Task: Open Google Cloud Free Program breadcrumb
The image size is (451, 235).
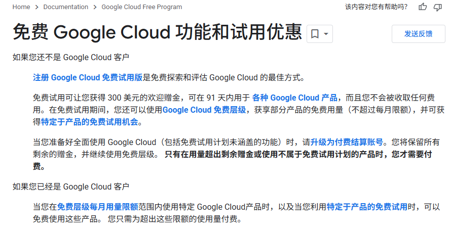Action: coord(141,7)
